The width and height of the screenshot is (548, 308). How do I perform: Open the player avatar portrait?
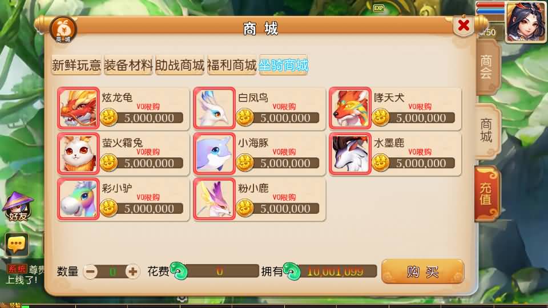[x=526, y=22]
